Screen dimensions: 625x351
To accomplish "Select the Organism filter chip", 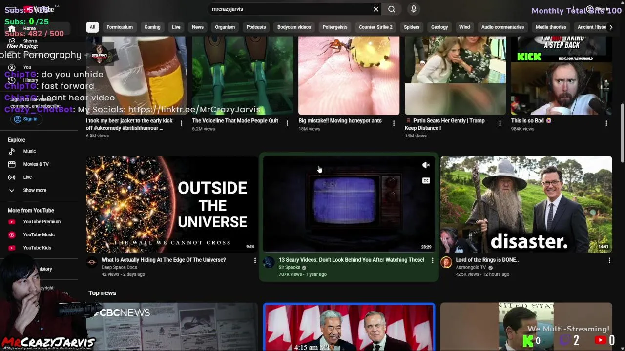I will click(225, 27).
